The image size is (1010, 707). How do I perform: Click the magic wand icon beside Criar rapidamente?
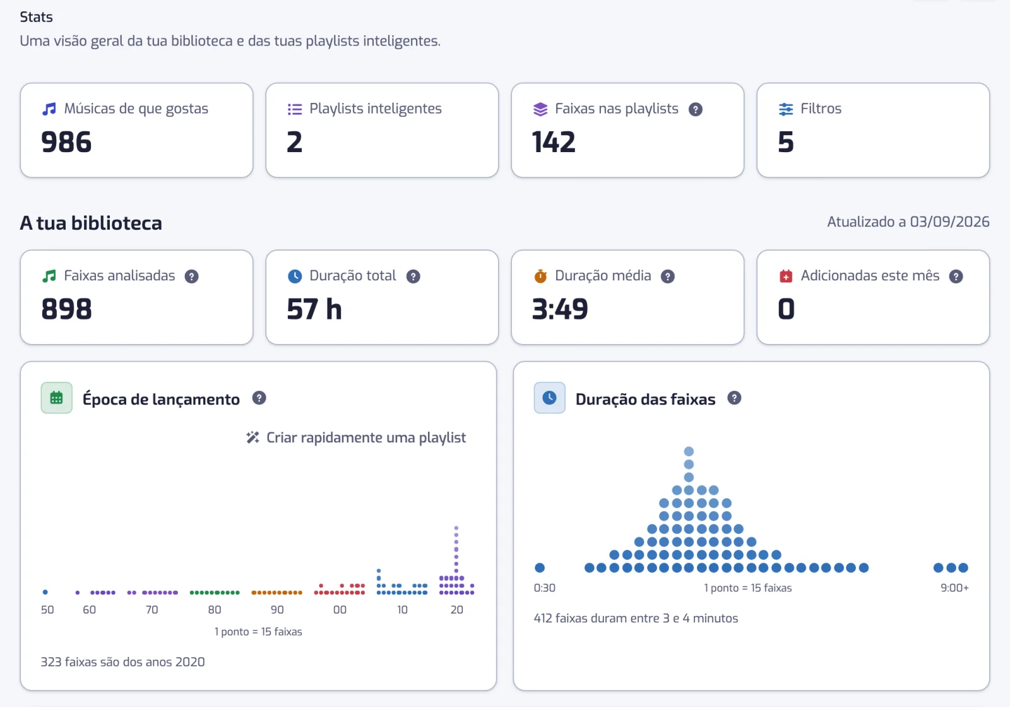pos(253,437)
